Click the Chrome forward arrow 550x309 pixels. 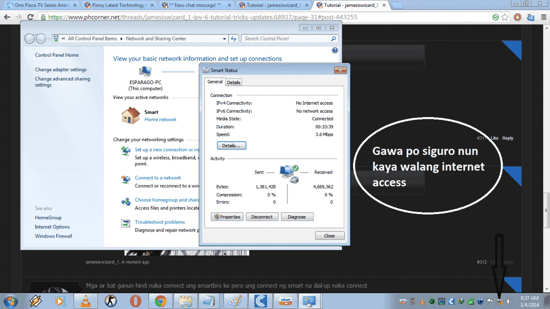[x=18, y=17]
